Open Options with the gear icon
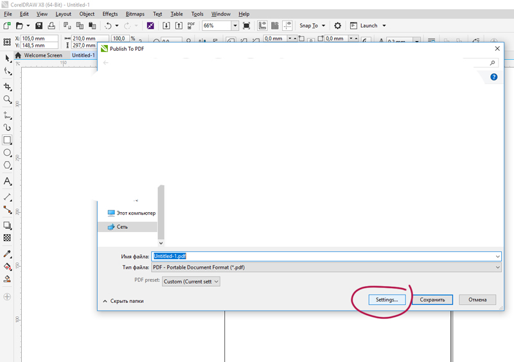Screen dimensions: 514x362 point(338,26)
